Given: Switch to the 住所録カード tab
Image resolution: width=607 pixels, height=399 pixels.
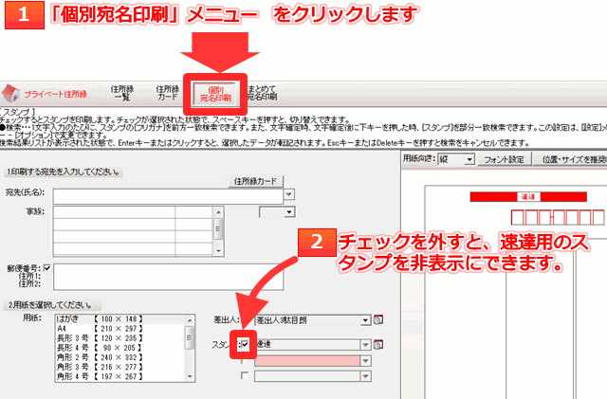Looking at the screenshot, I should (167, 93).
